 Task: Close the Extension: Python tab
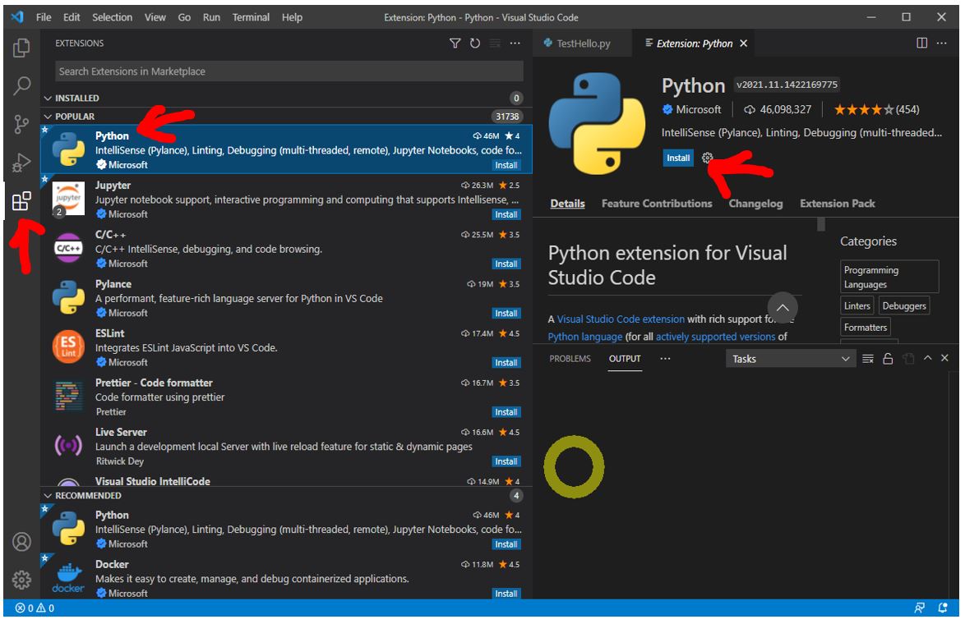[x=743, y=43]
